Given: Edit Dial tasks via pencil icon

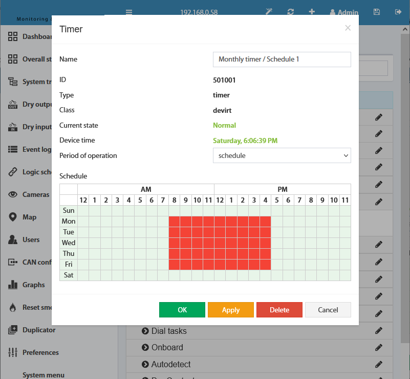Looking at the screenshot, I should pyautogui.click(x=379, y=331).
